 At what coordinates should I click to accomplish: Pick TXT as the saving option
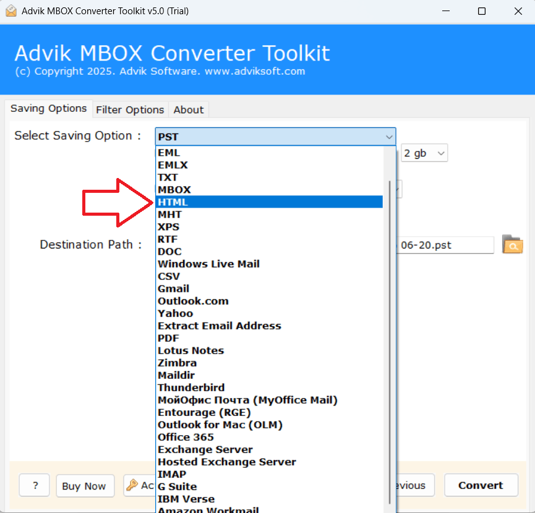pyautogui.click(x=269, y=177)
